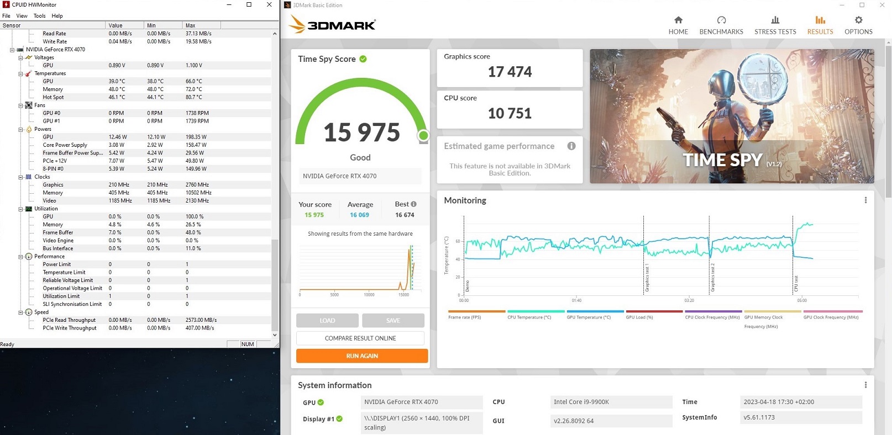The width and height of the screenshot is (892, 435).
Task: Click the SAVE button
Action: [x=393, y=321]
